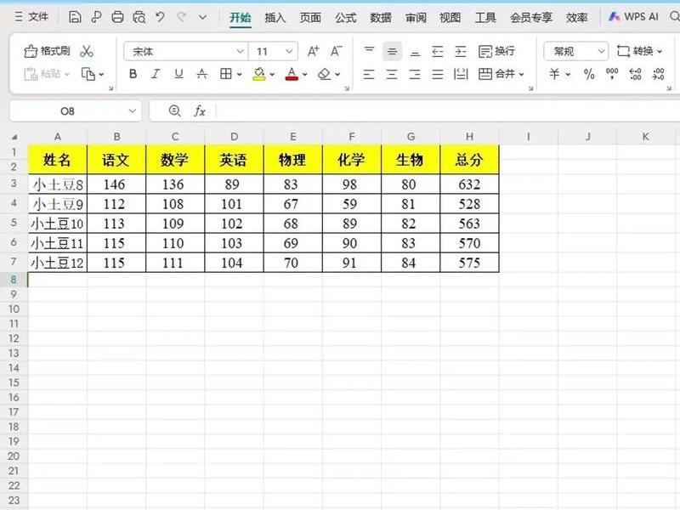
Task: Undo the last action
Action: pos(160,17)
